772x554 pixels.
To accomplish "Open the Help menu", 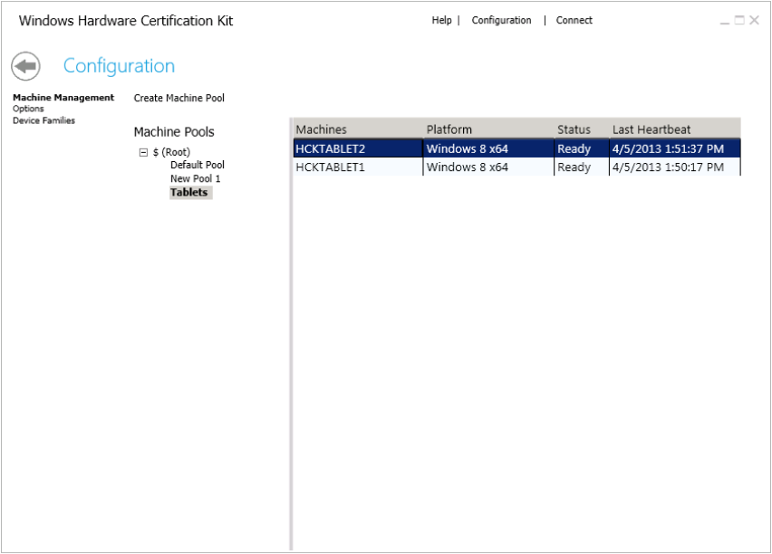I will pyautogui.click(x=441, y=20).
